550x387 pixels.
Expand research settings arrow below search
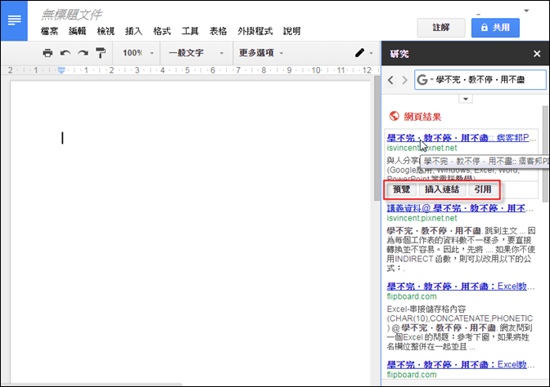point(466,99)
